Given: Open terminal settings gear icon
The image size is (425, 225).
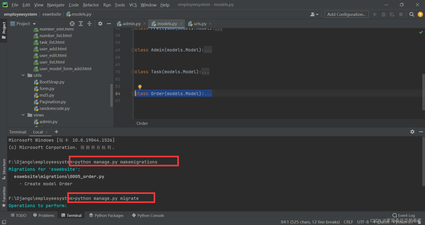Looking at the screenshot, I should [412, 132].
